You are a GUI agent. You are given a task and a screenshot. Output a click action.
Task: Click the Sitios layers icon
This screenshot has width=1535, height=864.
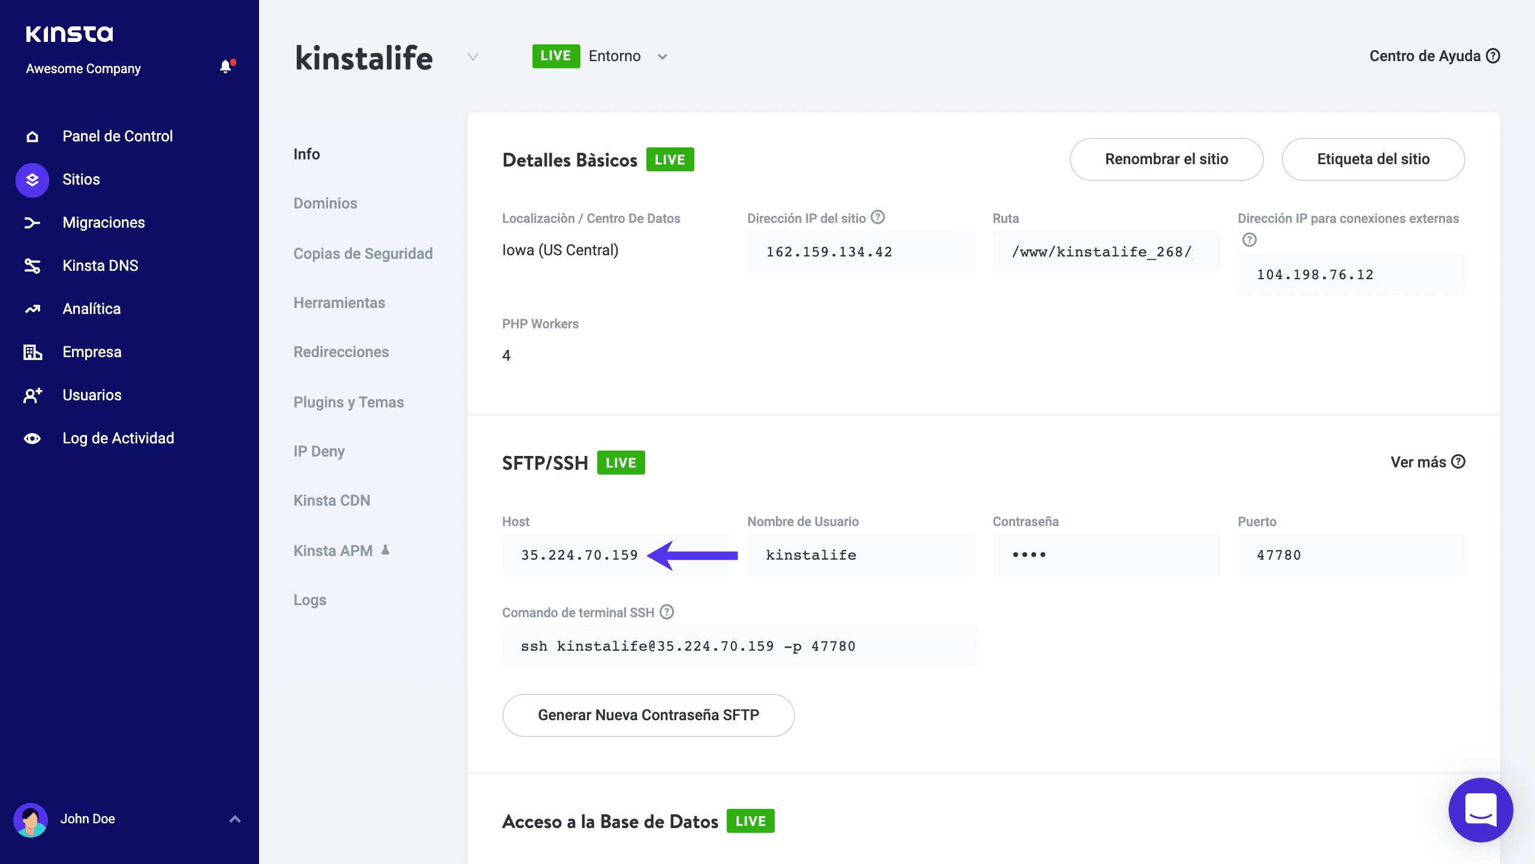32,180
